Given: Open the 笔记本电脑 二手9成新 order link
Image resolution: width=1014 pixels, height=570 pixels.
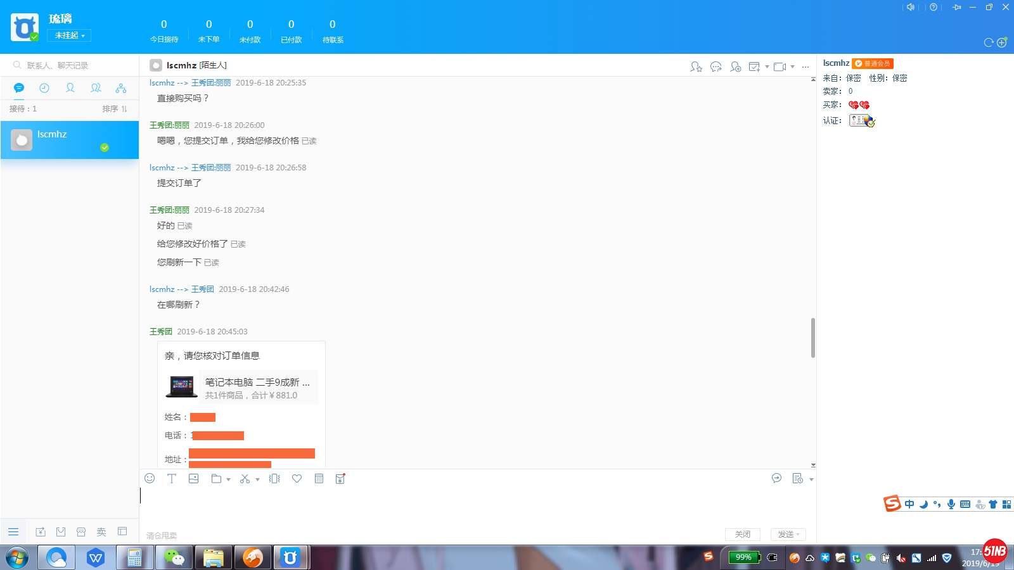Looking at the screenshot, I should coord(257,383).
